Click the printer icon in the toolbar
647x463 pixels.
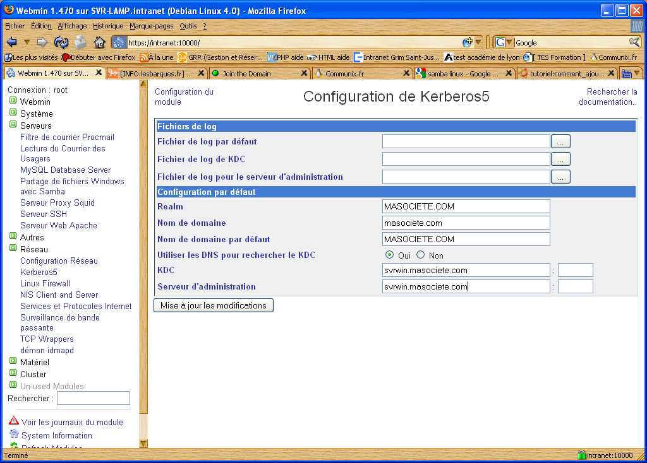(80, 42)
